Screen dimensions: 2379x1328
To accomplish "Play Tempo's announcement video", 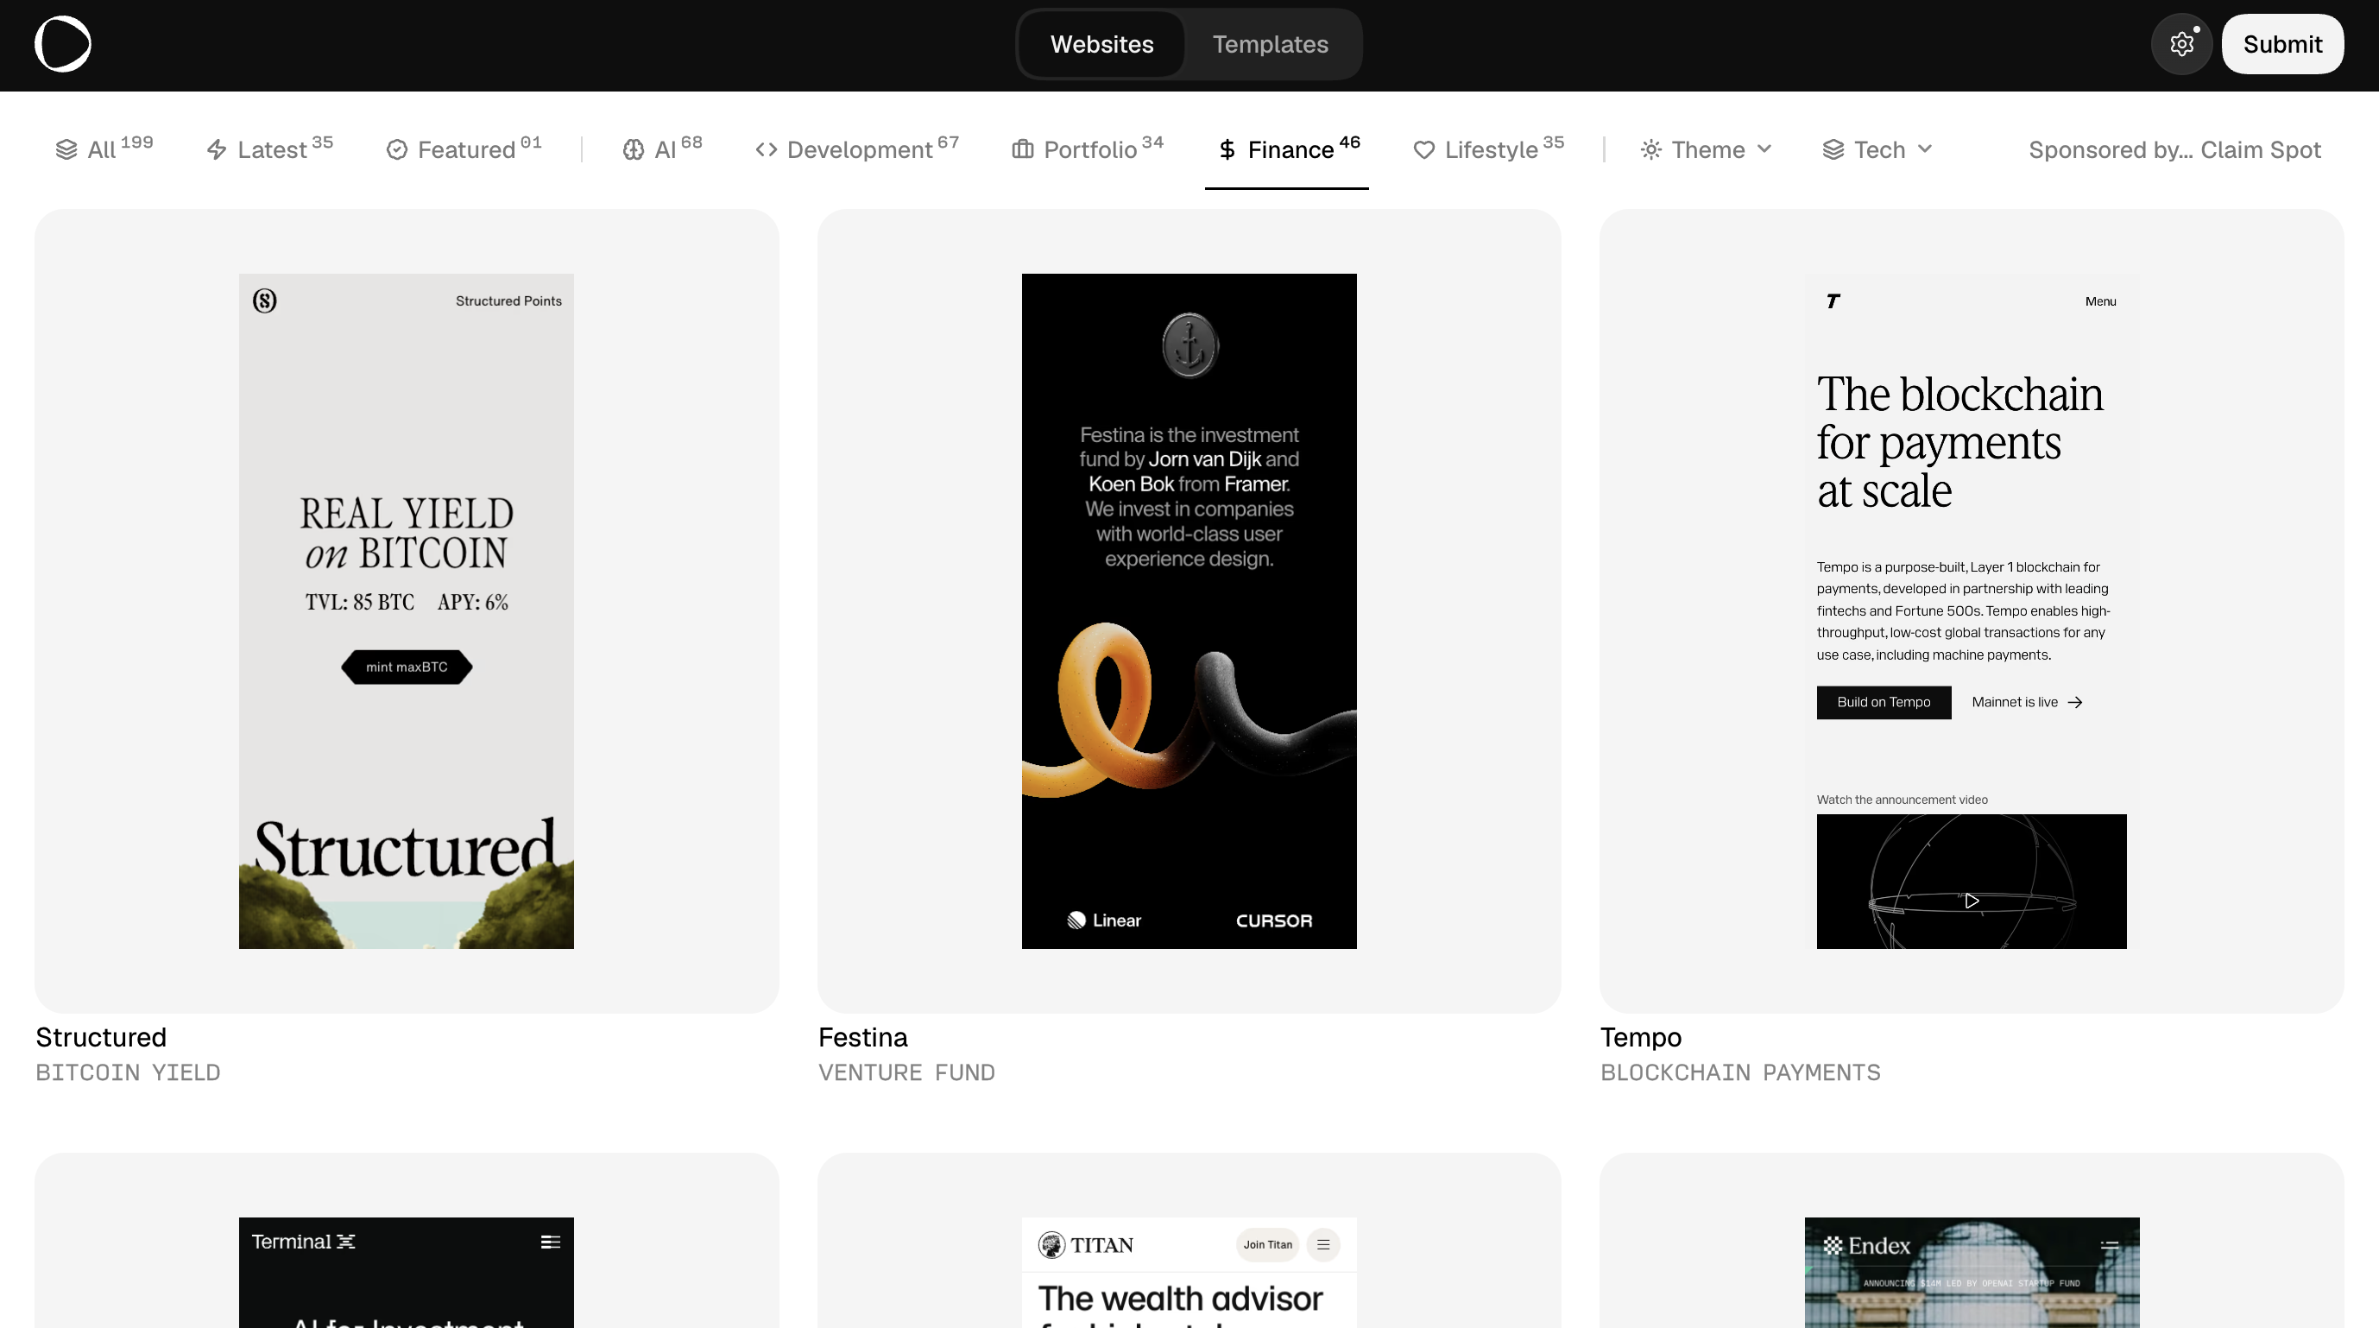I will click(1972, 901).
